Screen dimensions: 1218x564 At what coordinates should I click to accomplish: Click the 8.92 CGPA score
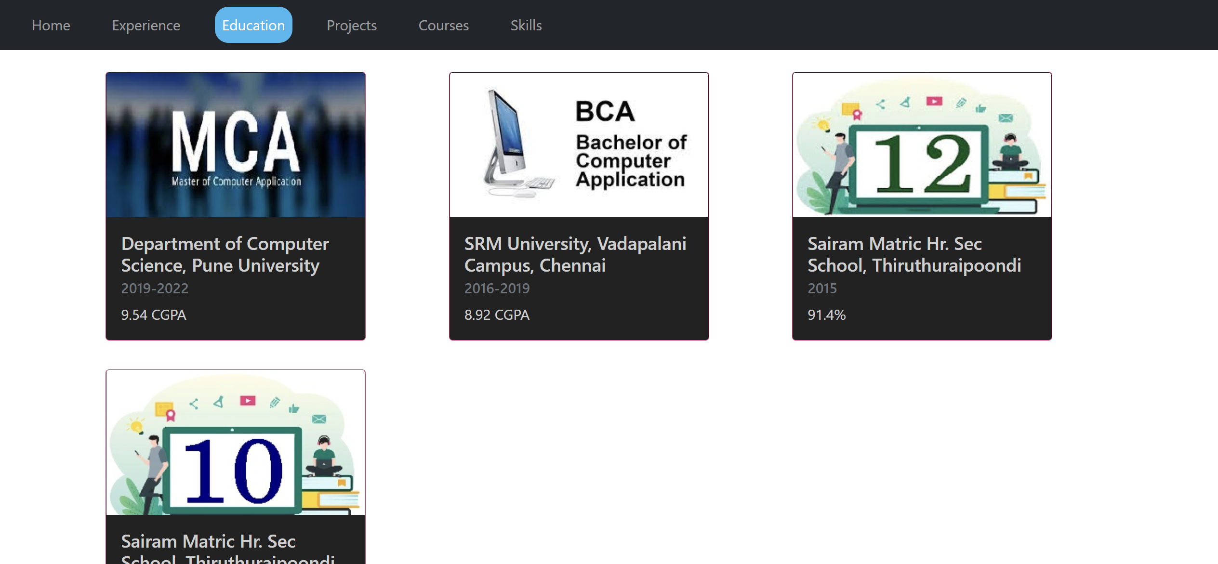coord(497,315)
